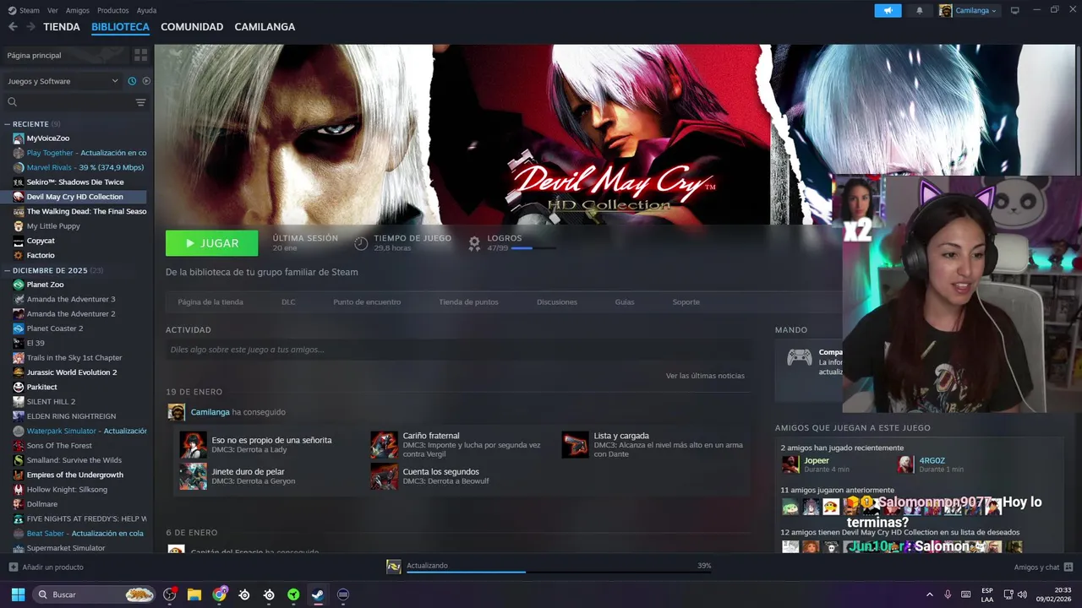Open the notifications bell
This screenshot has height=608, width=1082.
920,11
